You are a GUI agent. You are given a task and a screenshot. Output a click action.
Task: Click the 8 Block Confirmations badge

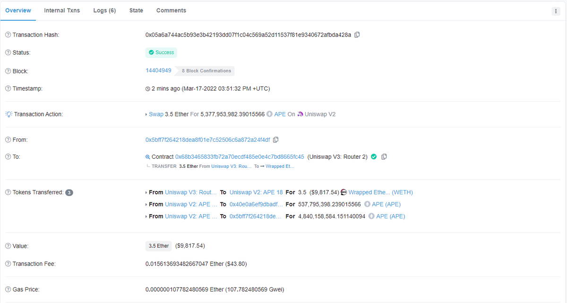click(204, 71)
